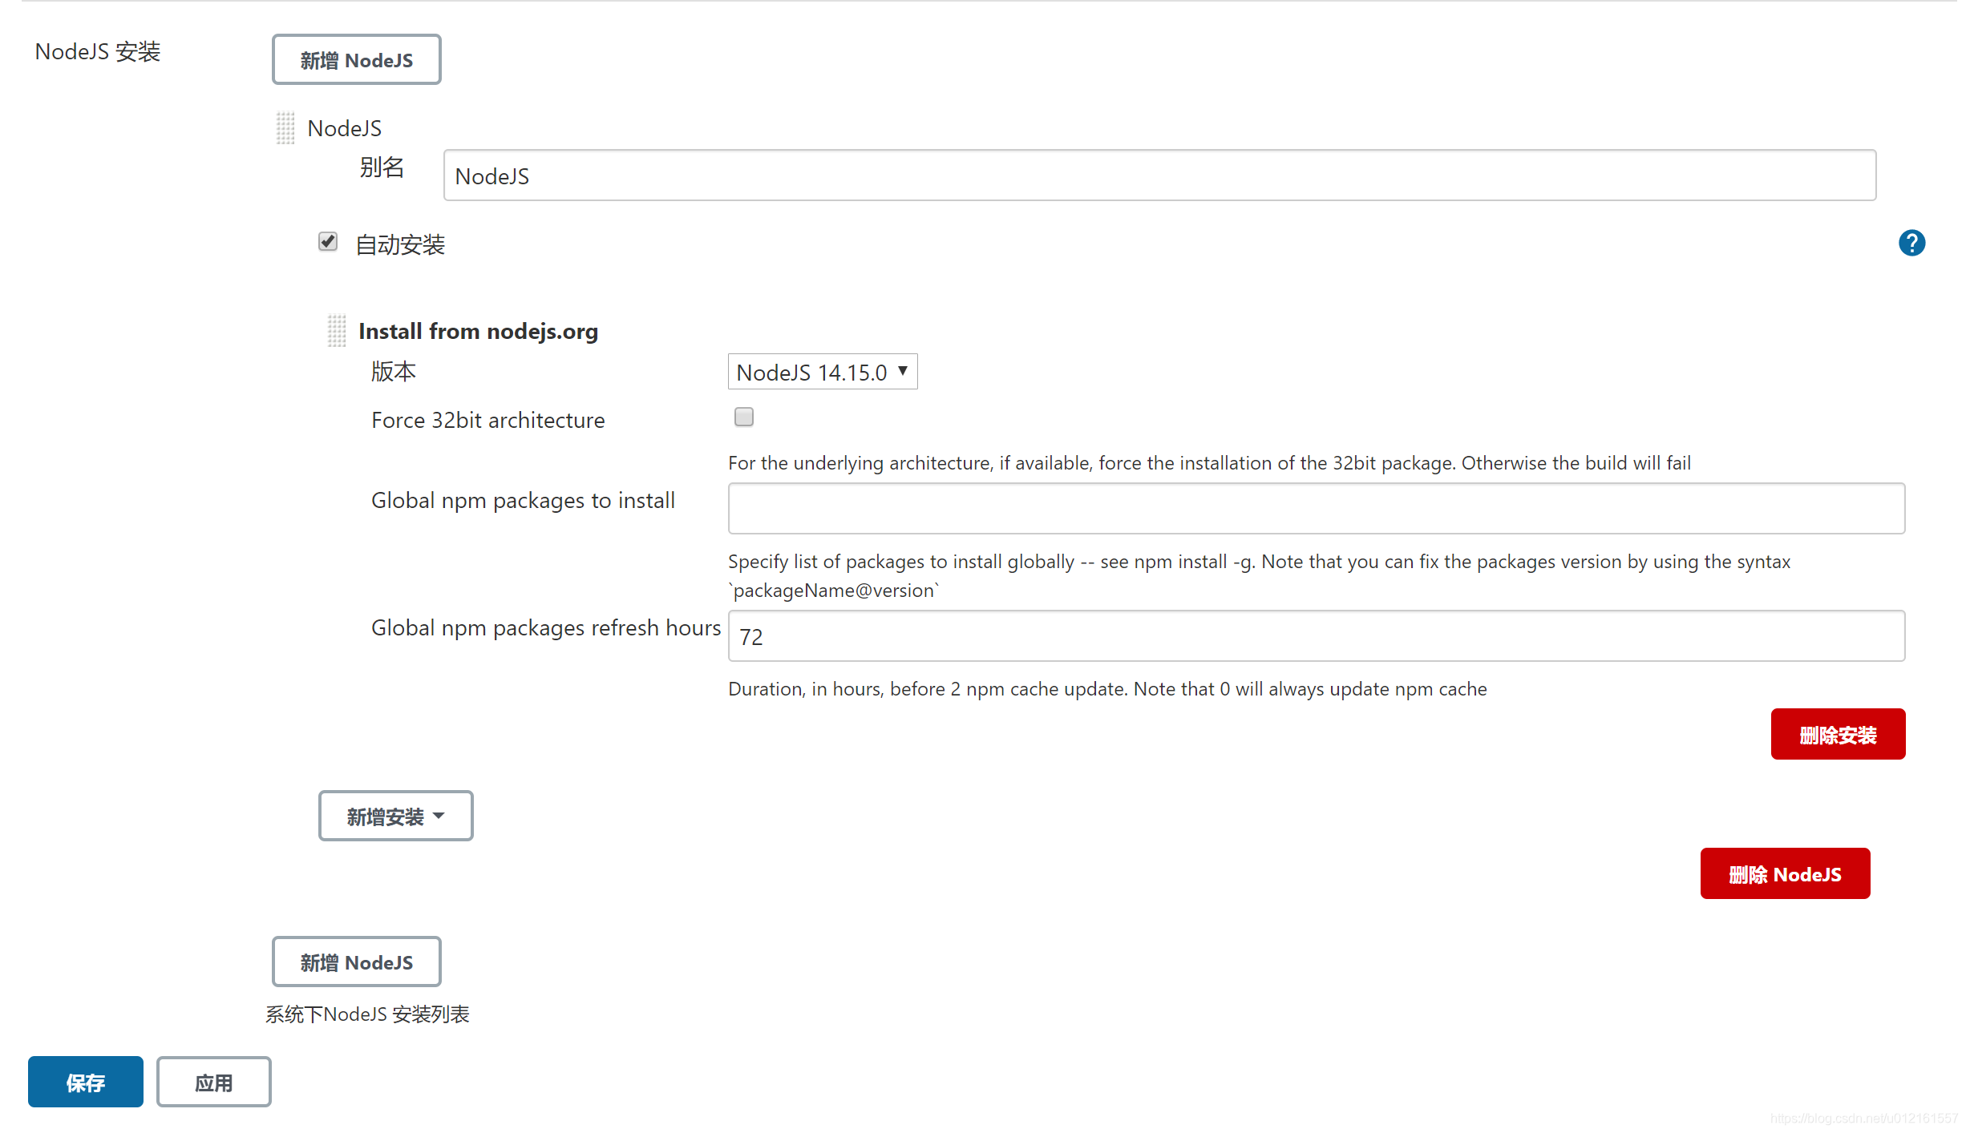Screen dimensions: 1966x1133
Task: Select the packageName@version help text
Action: point(1260,576)
